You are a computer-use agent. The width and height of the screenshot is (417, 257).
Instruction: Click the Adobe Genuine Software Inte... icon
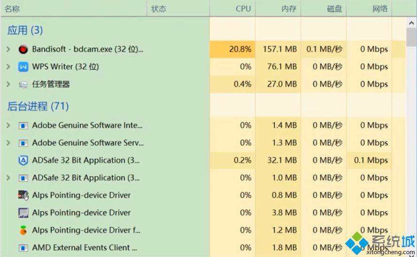click(23, 125)
